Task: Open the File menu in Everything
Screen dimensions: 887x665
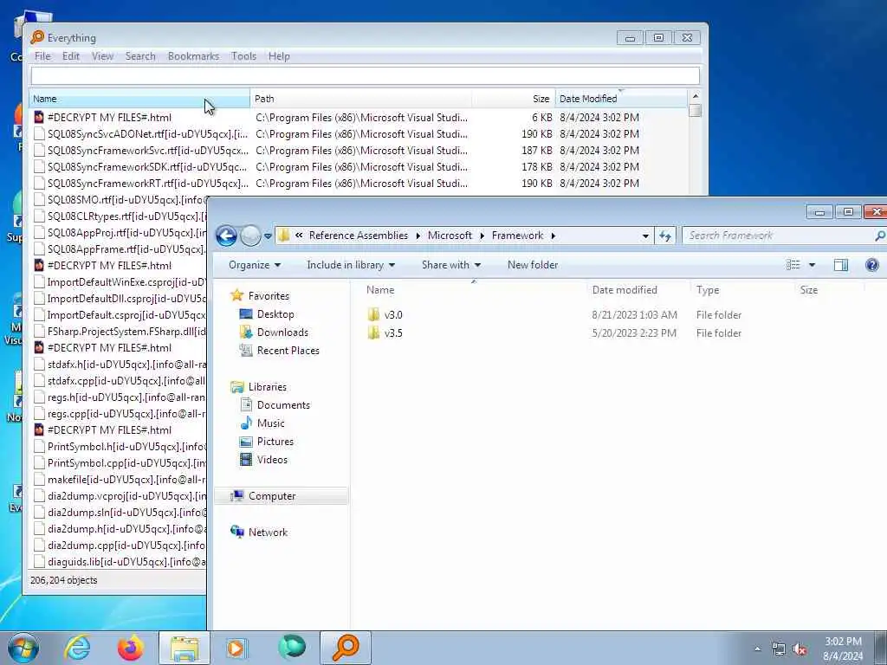Action: click(x=42, y=56)
